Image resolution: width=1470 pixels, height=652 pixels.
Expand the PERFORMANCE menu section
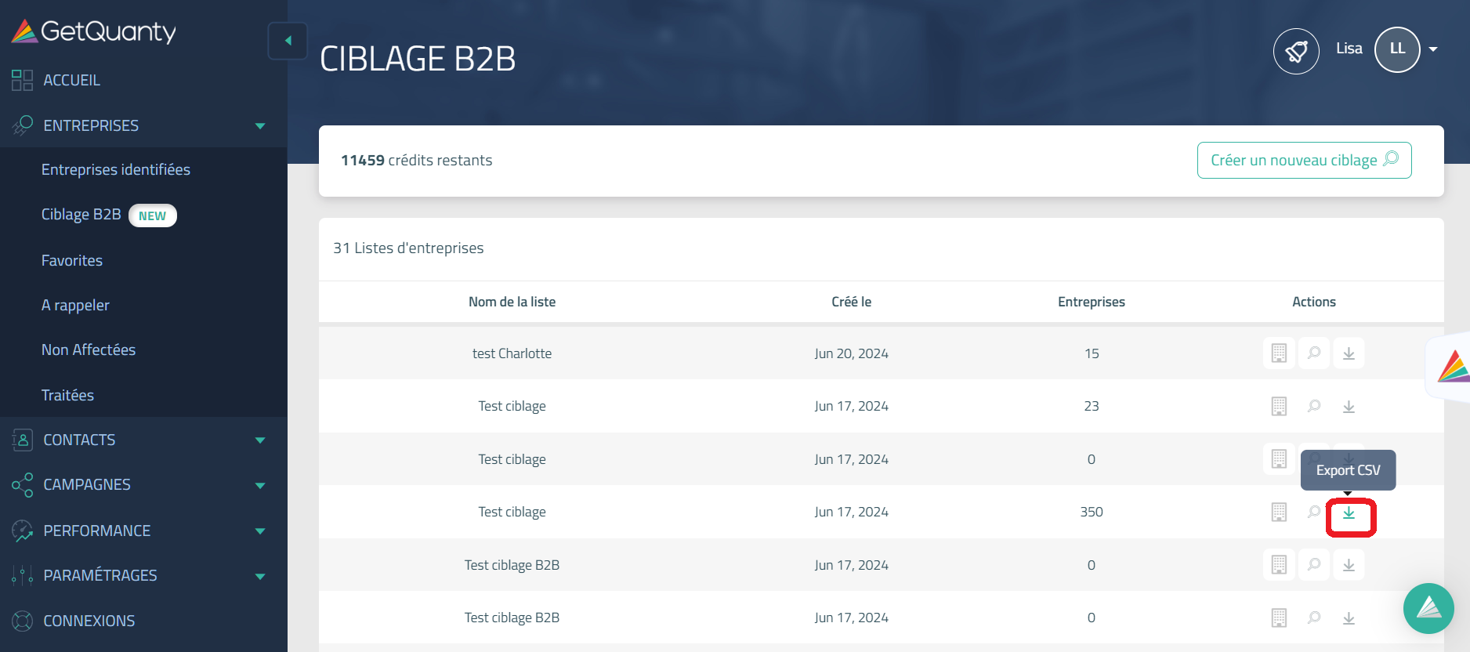pos(260,531)
